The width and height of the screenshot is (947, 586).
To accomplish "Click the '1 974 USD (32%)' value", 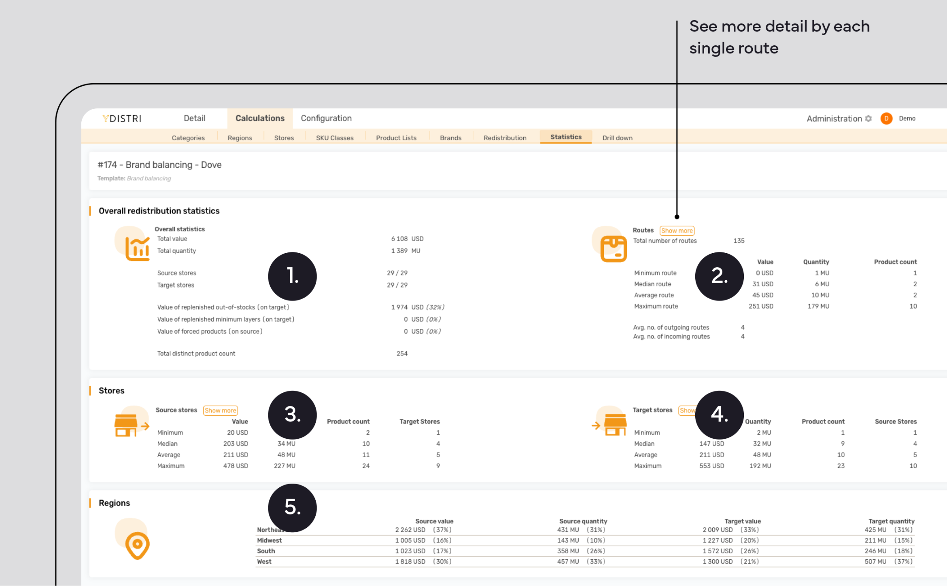I will (418, 307).
